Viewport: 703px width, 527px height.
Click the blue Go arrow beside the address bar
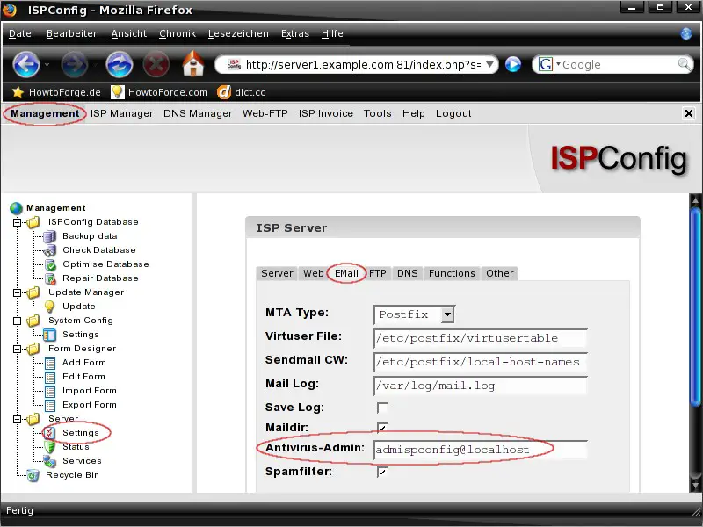coord(513,64)
